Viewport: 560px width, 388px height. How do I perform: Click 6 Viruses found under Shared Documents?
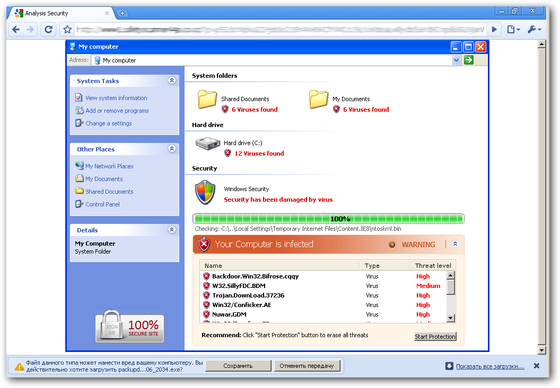click(x=255, y=110)
